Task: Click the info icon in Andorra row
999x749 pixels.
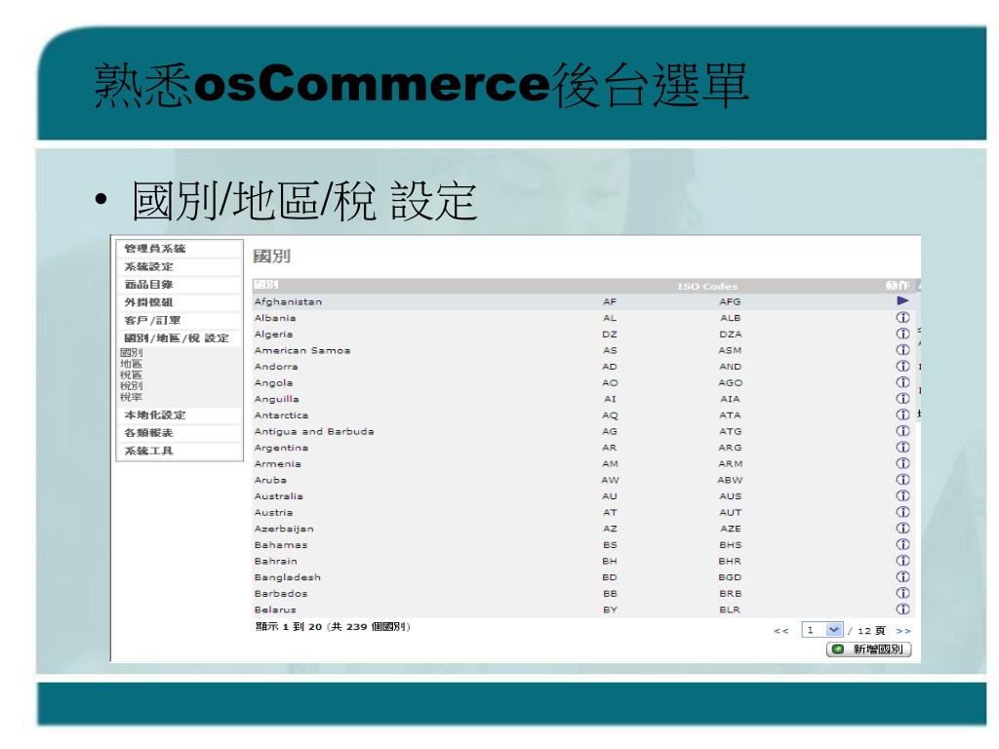Action: pyautogui.click(x=902, y=367)
